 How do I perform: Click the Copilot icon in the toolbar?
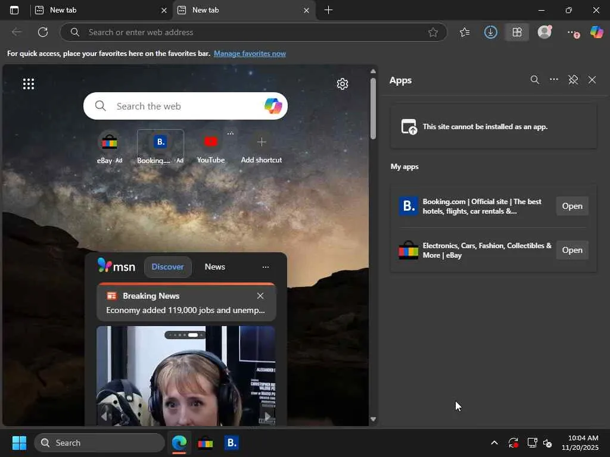click(x=596, y=32)
